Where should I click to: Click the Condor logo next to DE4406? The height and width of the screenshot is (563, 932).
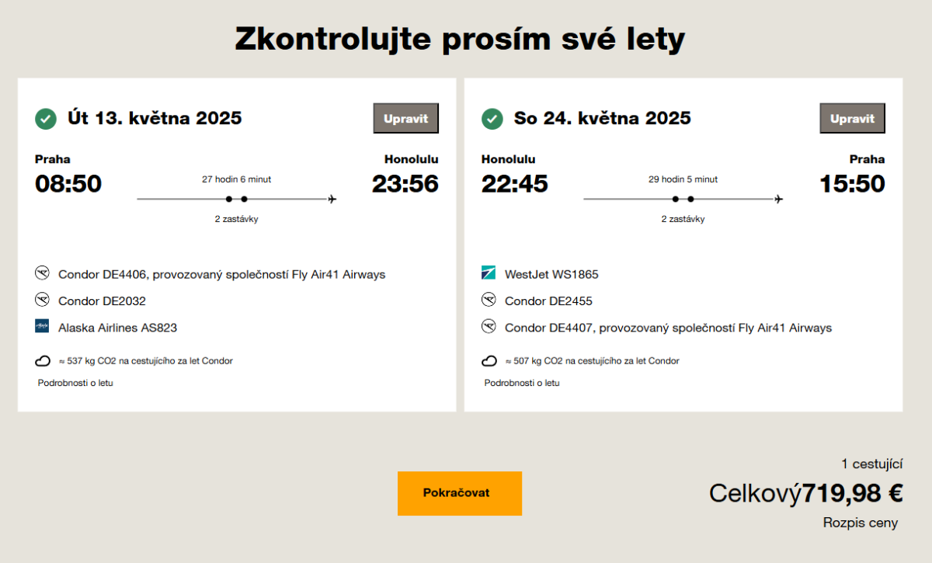tap(42, 273)
